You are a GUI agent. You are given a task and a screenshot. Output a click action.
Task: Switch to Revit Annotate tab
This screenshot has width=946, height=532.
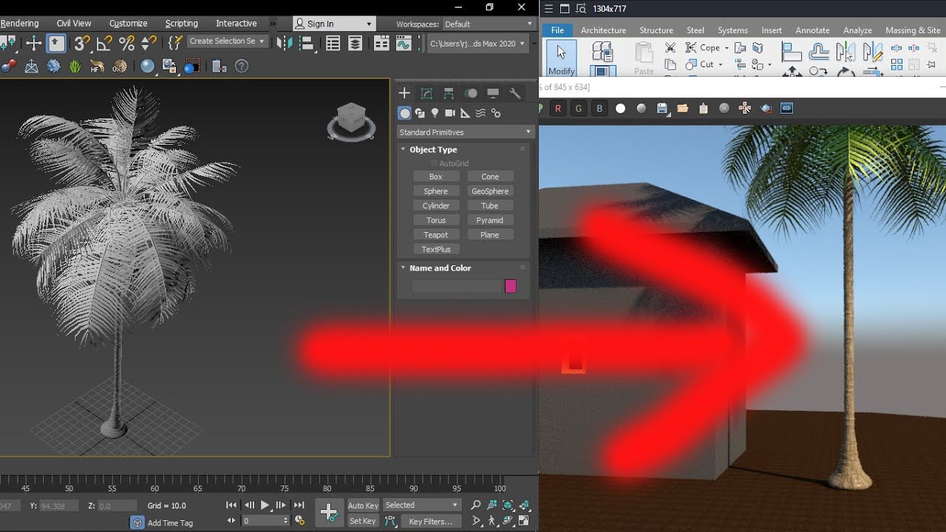click(812, 30)
